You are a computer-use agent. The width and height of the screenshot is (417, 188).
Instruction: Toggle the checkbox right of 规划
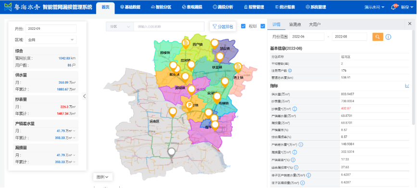tap(263, 26)
